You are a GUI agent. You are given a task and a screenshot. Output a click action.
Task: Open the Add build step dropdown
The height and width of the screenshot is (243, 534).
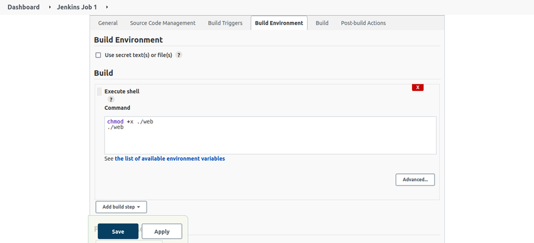click(121, 207)
